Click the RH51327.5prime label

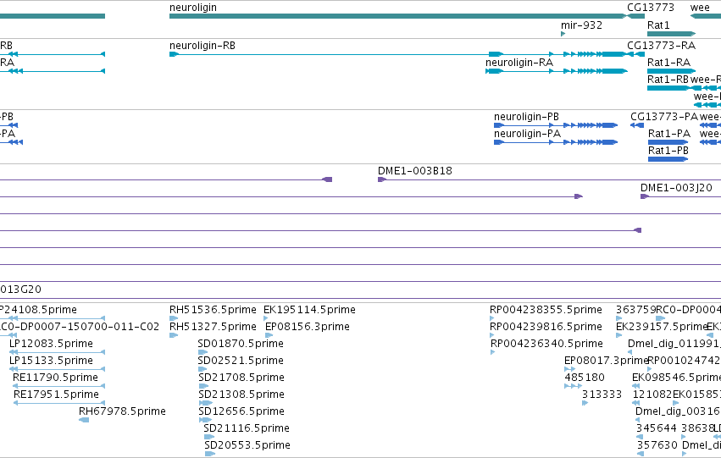(213, 327)
